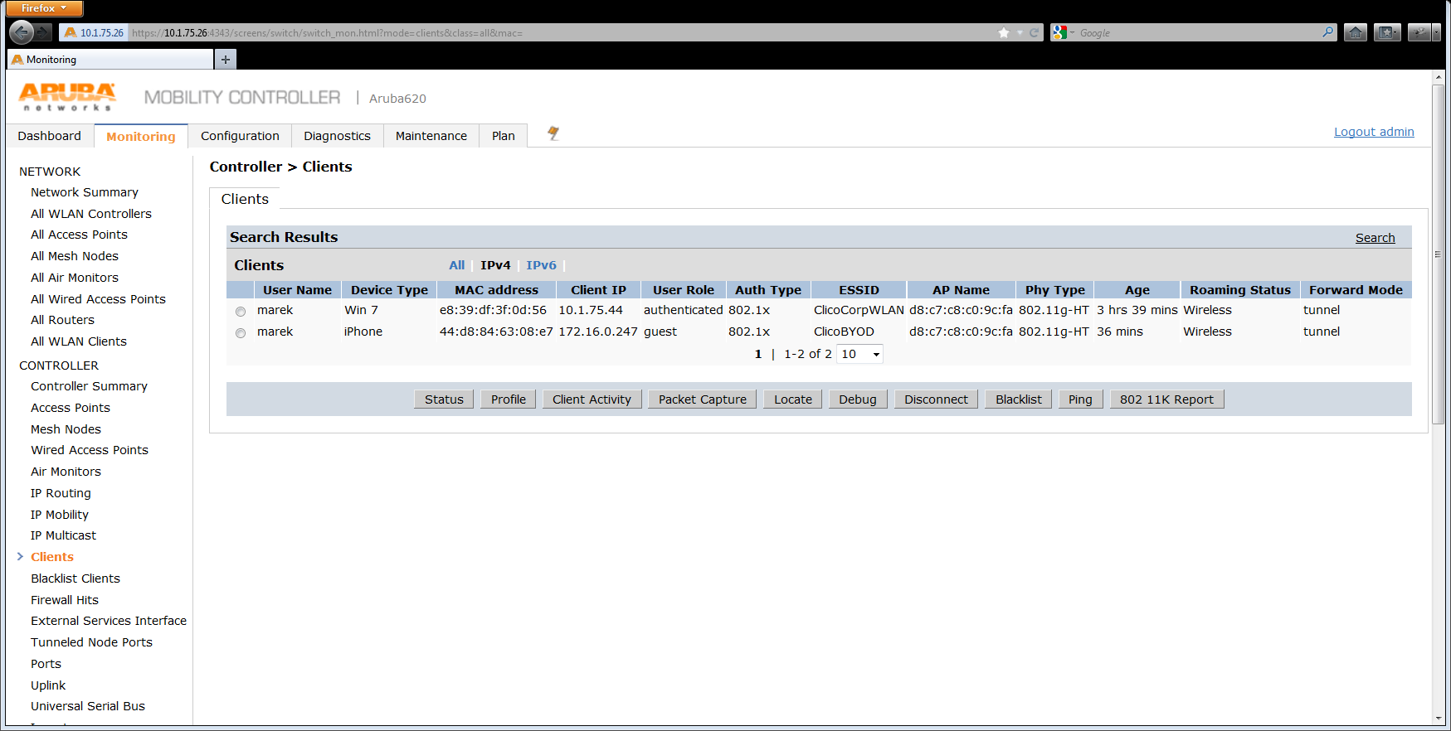Open a new browser tab with plus
The width and height of the screenshot is (1451, 731).
226,59
